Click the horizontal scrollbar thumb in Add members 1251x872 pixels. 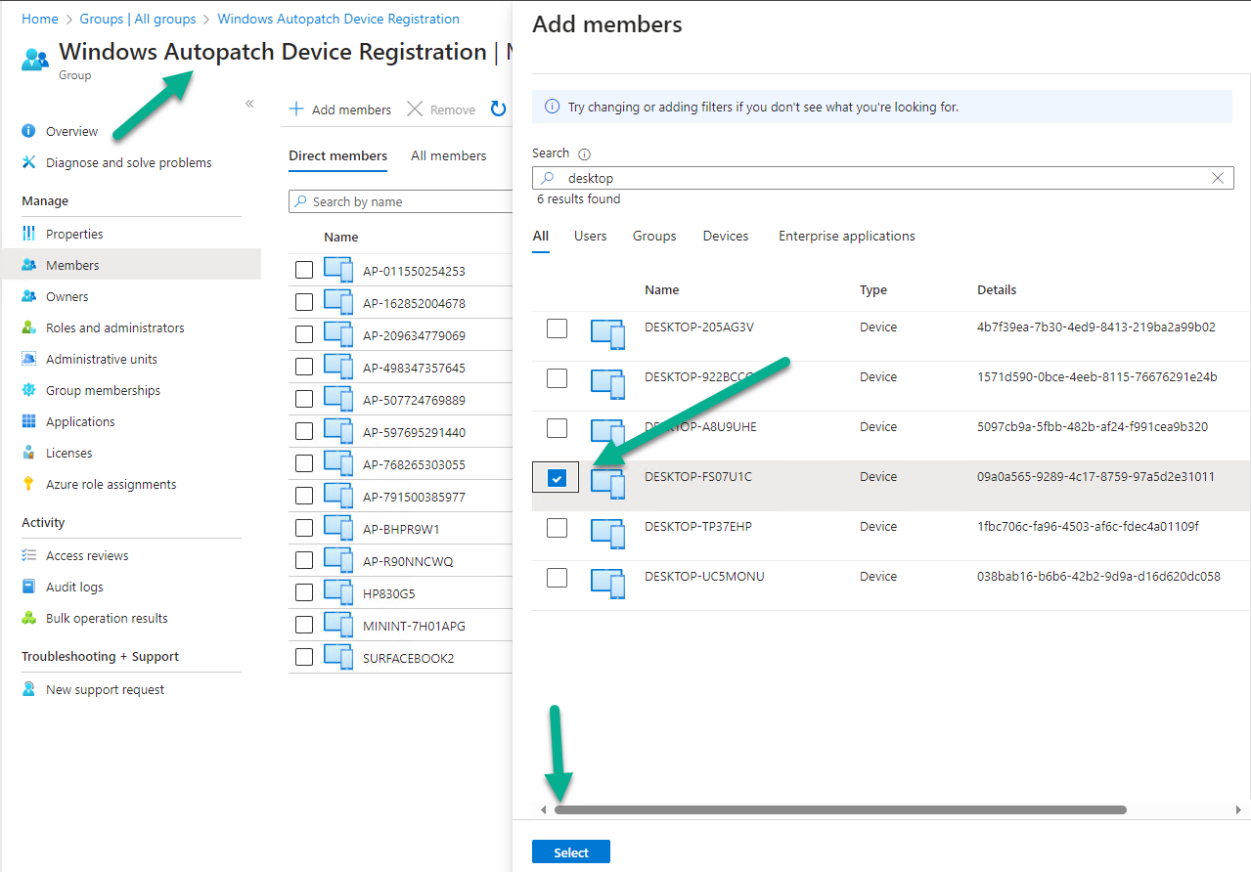click(840, 809)
